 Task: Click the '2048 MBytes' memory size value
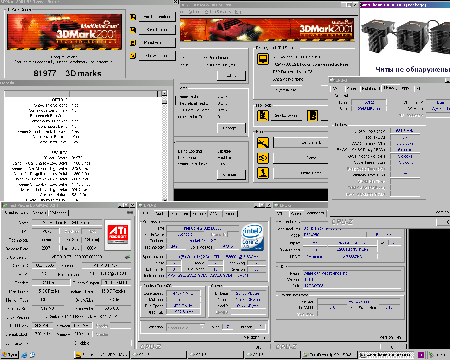point(369,109)
